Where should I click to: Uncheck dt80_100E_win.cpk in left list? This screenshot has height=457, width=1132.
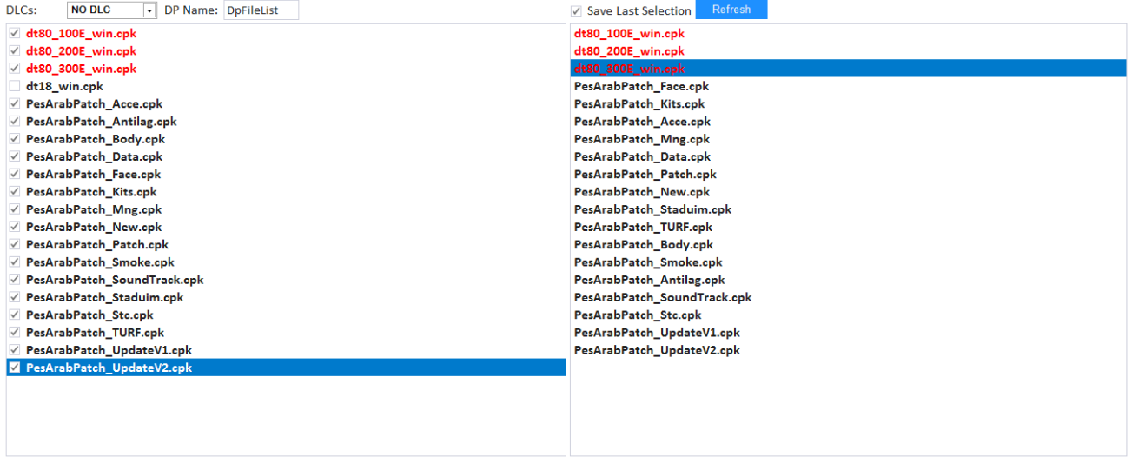tap(14, 33)
